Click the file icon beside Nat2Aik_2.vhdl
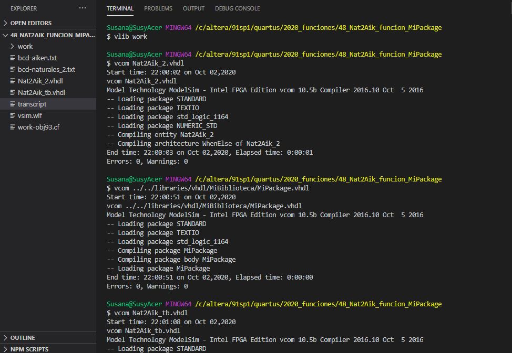This screenshot has height=353, width=512. (13, 81)
